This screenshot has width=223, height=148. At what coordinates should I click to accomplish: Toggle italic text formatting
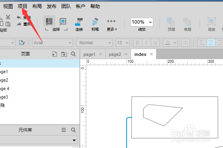(x=146, y=43)
